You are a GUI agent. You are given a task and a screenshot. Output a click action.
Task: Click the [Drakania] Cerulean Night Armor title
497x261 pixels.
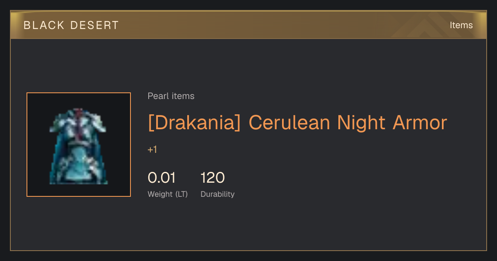pyautogui.click(x=297, y=123)
